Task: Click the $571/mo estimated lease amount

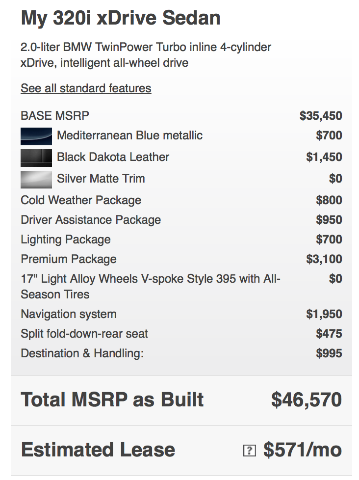Action: pos(303,450)
